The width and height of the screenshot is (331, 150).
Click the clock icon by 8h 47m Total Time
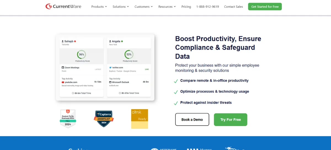point(120,93)
